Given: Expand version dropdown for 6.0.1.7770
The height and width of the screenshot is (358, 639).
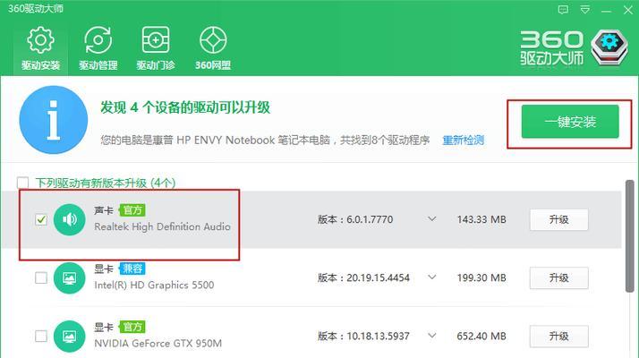Looking at the screenshot, I should [432, 219].
